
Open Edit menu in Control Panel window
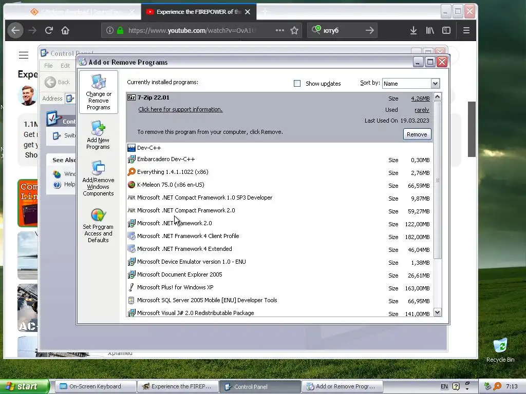(65, 66)
